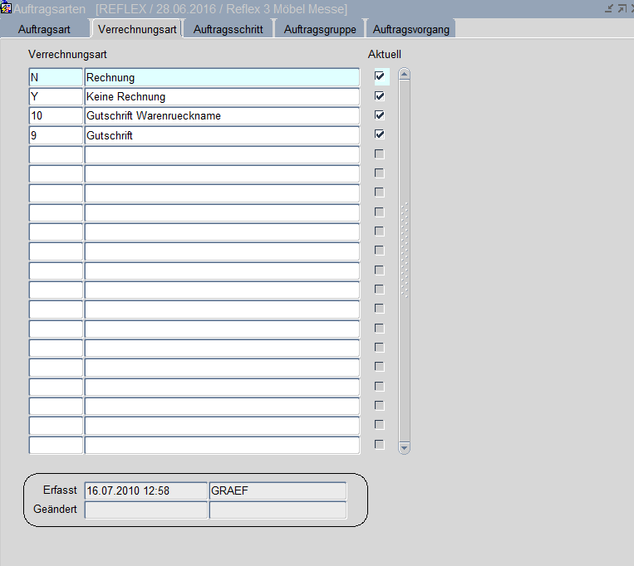Check the first empty row's Aktuell checkbox
Image resolution: width=634 pixels, height=566 pixels.
(380, 154)
